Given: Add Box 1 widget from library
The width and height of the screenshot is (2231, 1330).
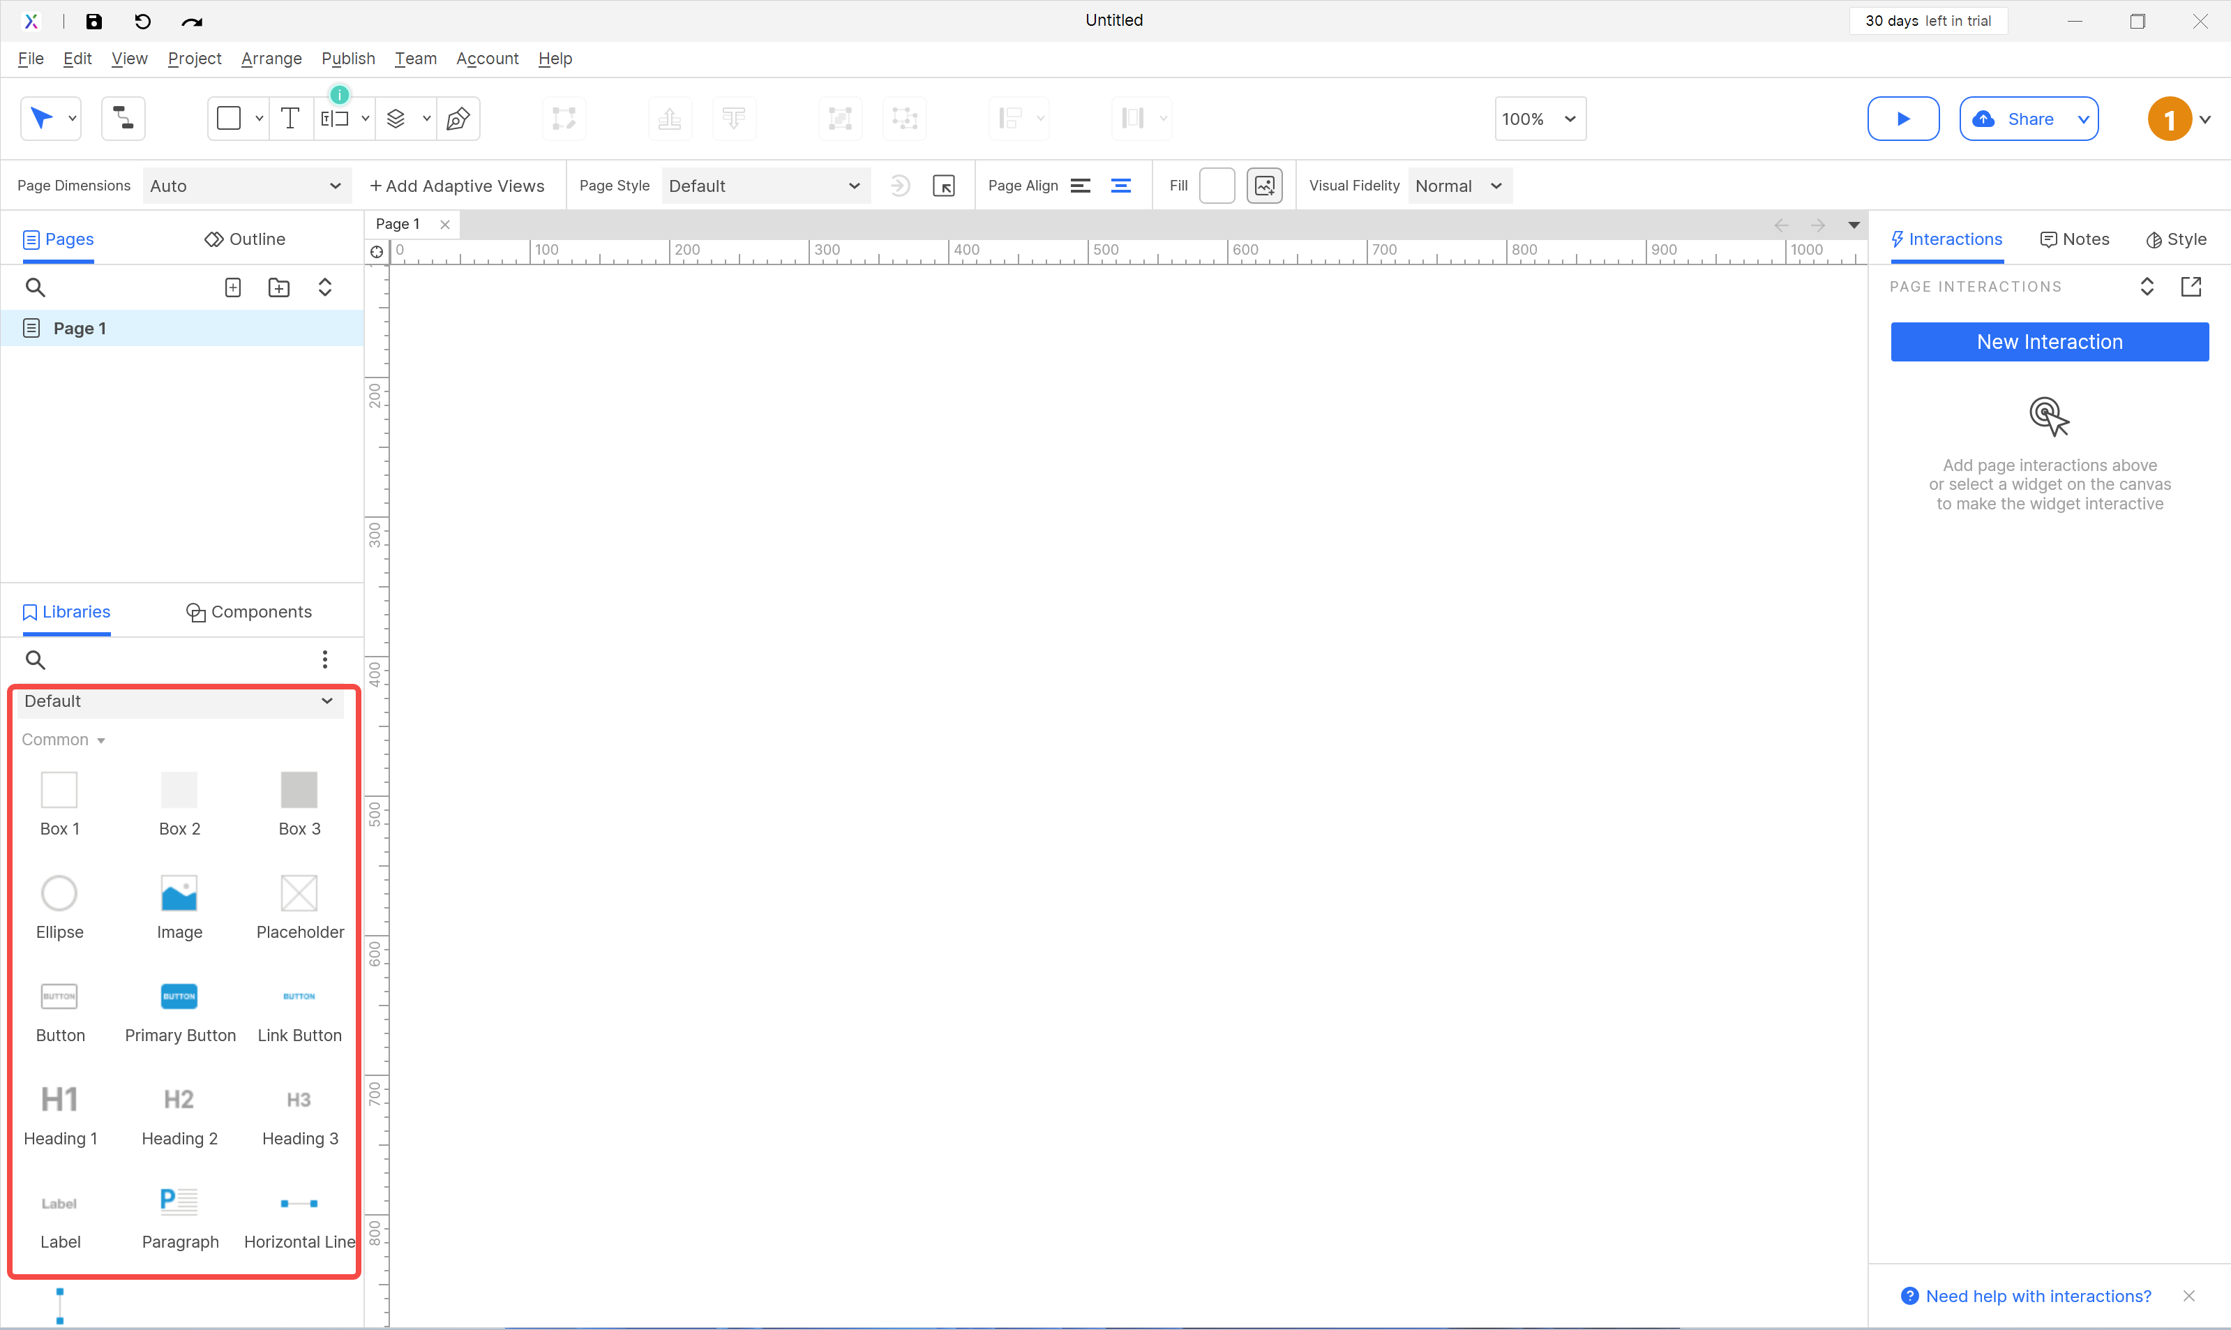Looking at the screenshot, I should [59, 804].
